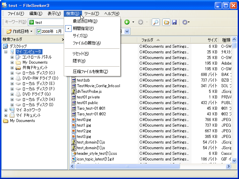Expand the マイ ネットワーク node
Image resolution: width=239 pixels, height=179 pixels.
pos(6,110)
